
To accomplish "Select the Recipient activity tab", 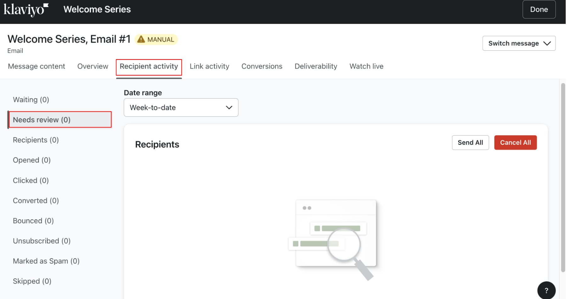I will (x=149, y=67).
